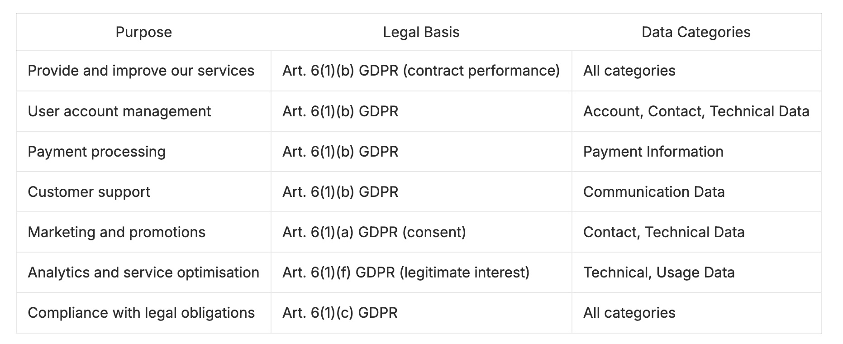This screenshot has width=843, height=344.
Task: Select the 'Art. 6(1)(c) GDPR' cell
Action: [x=340, y=313]
